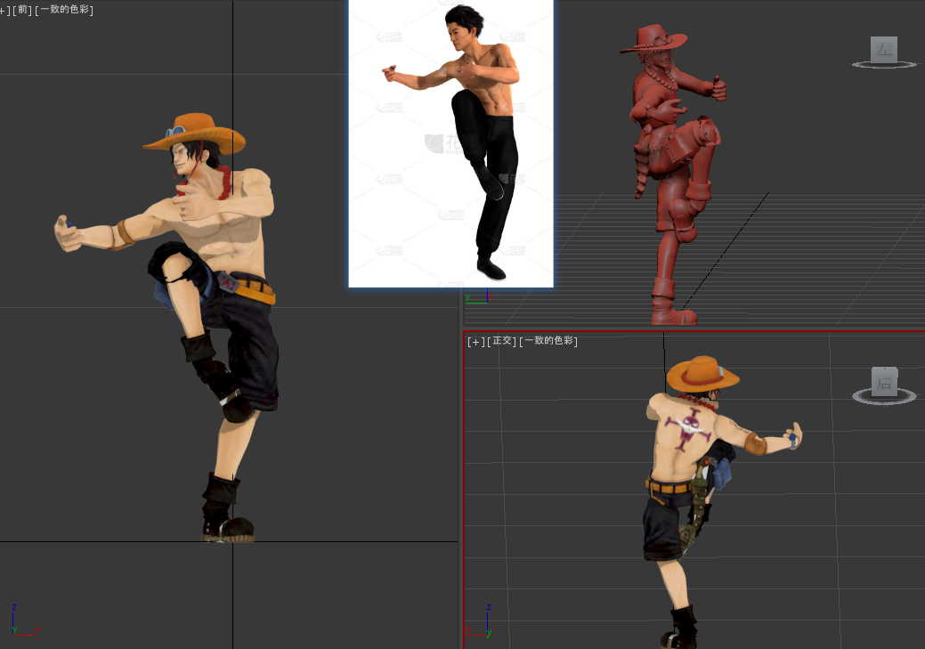Click the shirtless man reference image
925x649 pixels.
point(450,142)
